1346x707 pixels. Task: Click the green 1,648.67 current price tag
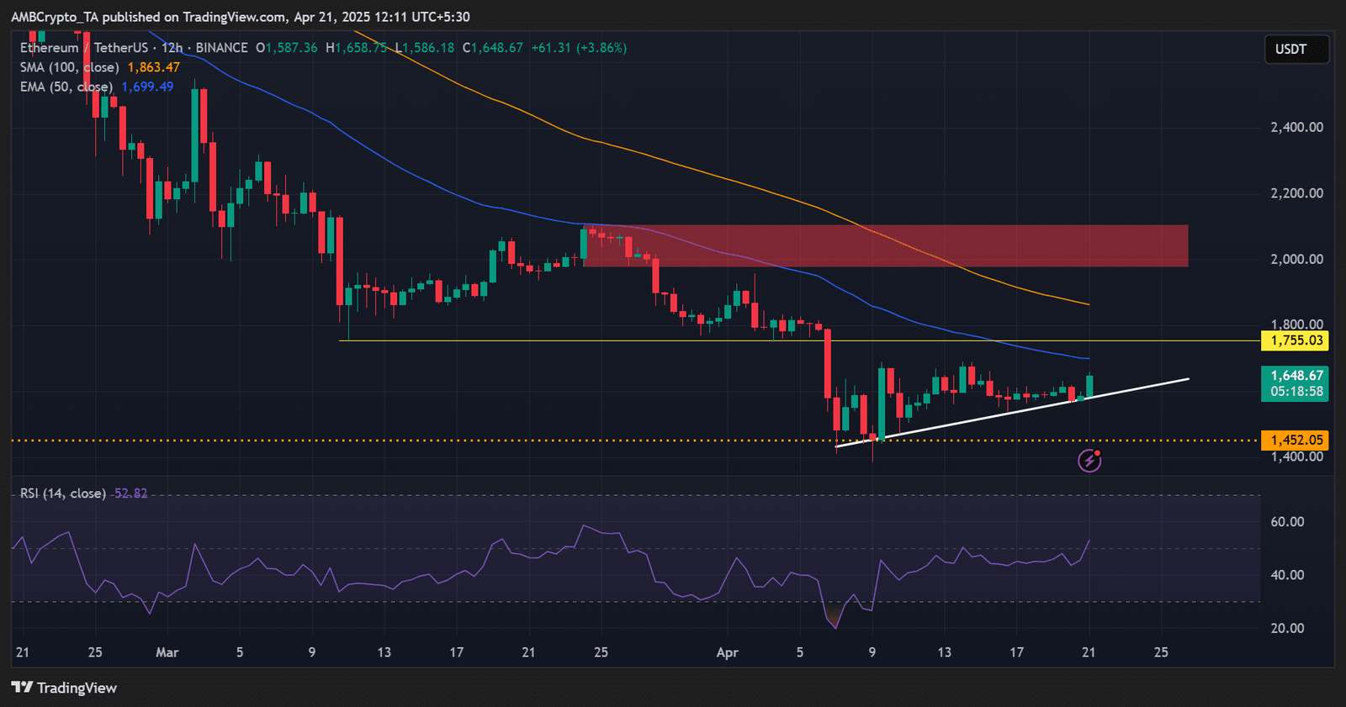click(x=1296, y=383)
